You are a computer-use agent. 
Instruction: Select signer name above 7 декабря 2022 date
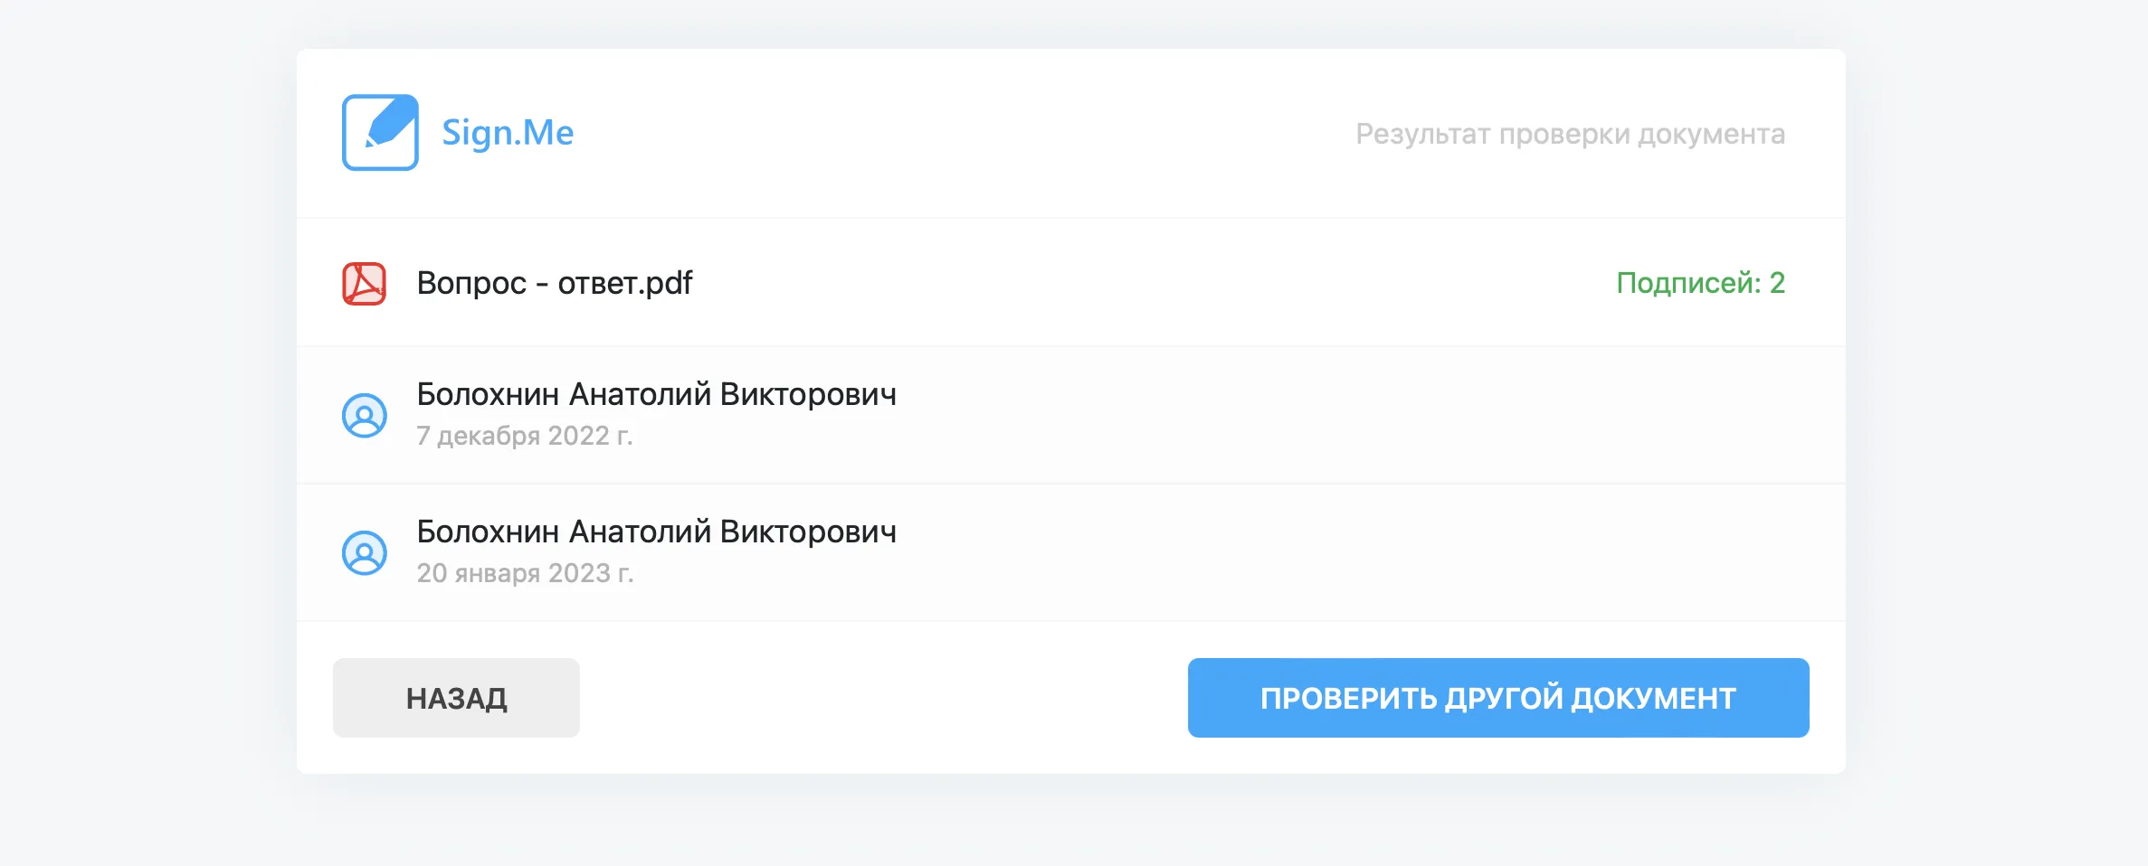click(x=657, y=394)
